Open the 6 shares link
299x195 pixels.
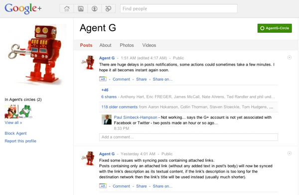tap(109, 97)
